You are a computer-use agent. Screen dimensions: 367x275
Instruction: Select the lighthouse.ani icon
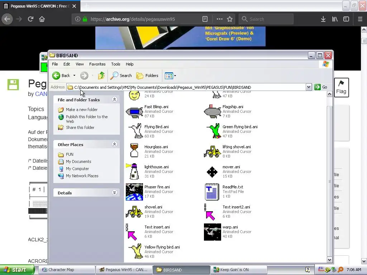tap(133, 172)
